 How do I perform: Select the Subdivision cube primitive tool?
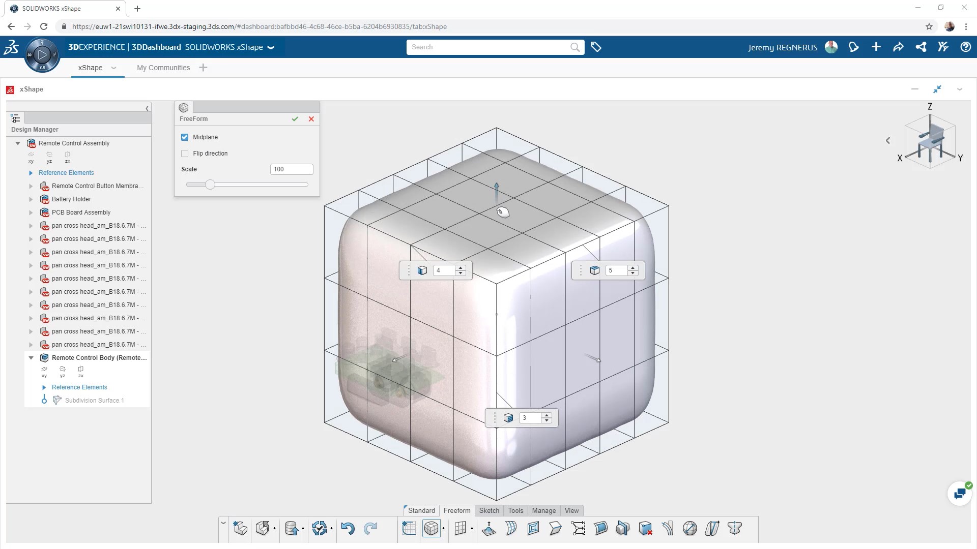coord(432,529)
